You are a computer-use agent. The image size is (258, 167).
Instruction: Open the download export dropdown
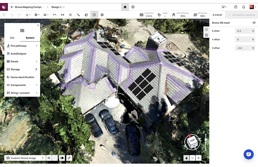[28, 15]
